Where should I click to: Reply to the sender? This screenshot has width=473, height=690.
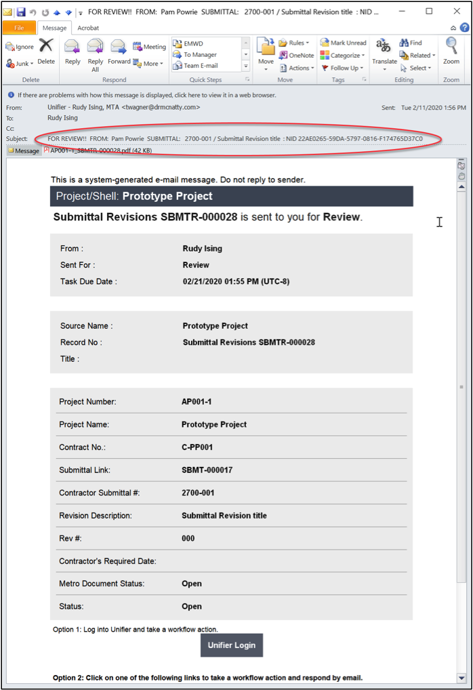pos(72,52)
